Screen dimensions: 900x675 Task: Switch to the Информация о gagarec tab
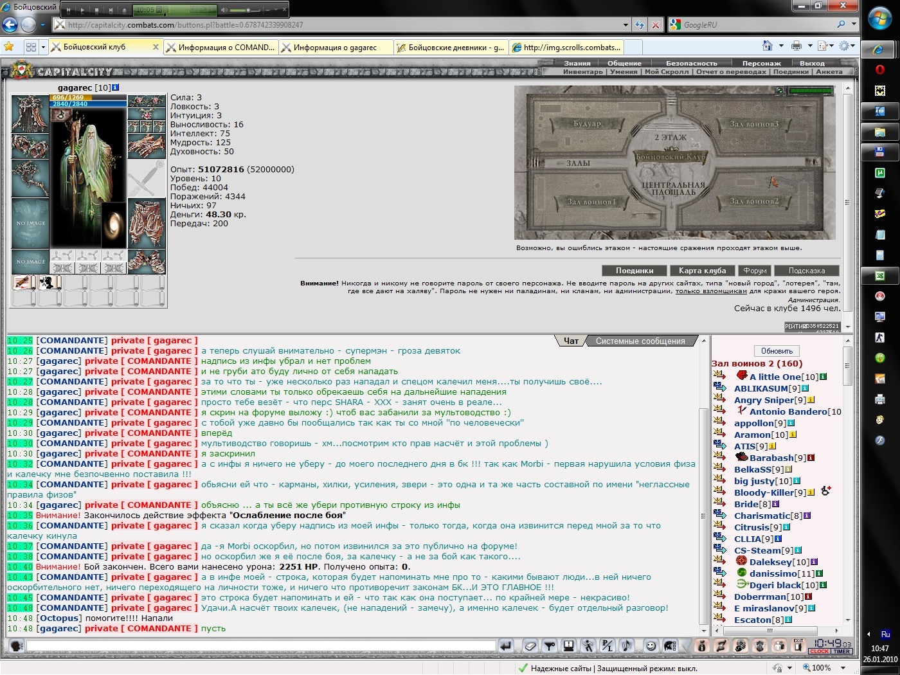click(336, 47)
